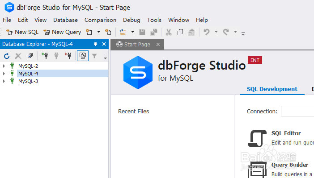
Task: Click the New Connection plug icon
Action: tap(45, 56)
